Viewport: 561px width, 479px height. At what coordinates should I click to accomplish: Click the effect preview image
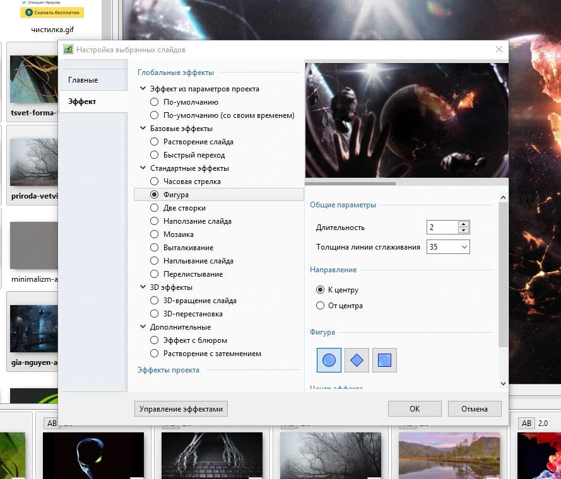coord(406,120)
